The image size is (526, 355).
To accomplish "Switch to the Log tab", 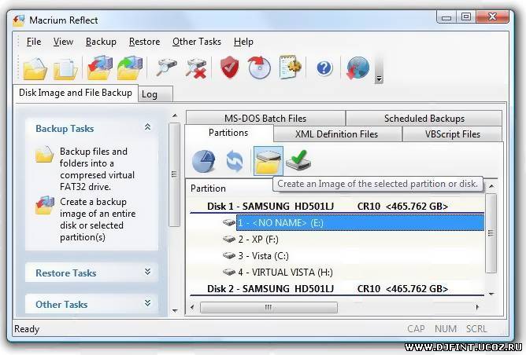I will 155,94.
